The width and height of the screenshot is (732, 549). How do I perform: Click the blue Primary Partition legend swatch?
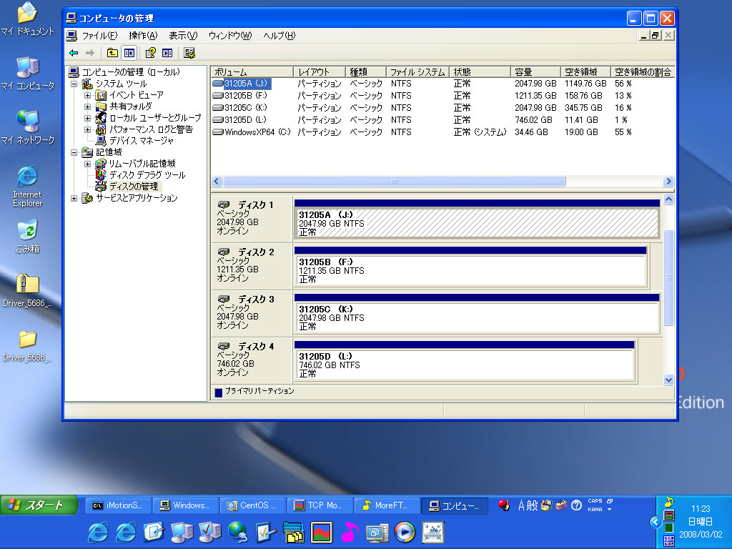click(219, 392)
